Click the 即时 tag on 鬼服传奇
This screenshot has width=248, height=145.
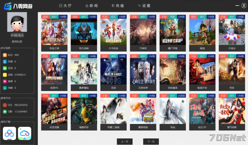[84, 96]
